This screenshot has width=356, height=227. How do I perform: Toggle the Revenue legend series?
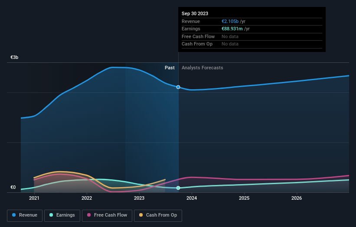pyautogui.click(x=25, y=215)
